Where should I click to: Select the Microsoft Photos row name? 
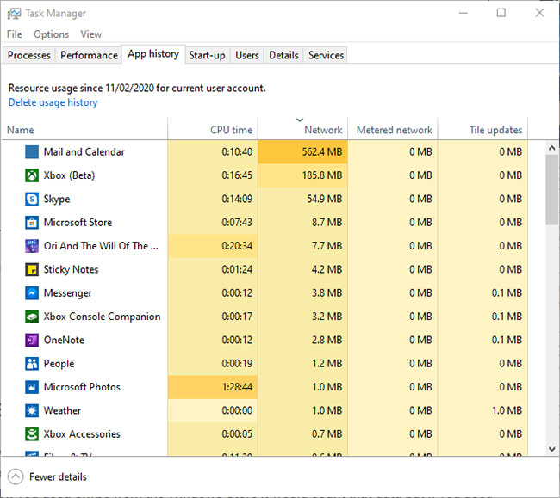pyautogui.click(x=82, y=387)
